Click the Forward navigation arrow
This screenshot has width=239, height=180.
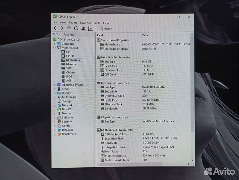62,28
